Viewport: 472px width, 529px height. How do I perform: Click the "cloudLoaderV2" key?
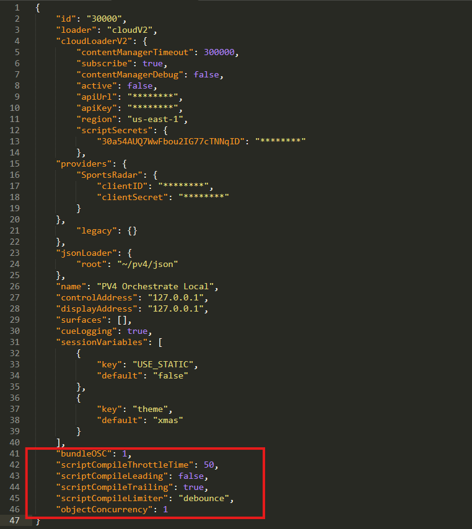point(94,41)
